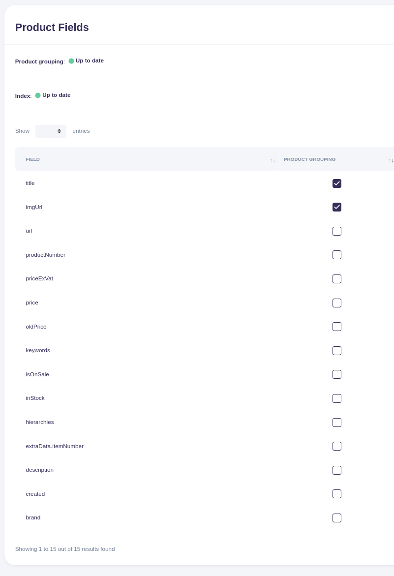Uncheck product grouping for imgUrl
The height and width of the screenshot is (576, 394).
click(x=337, y=207)
